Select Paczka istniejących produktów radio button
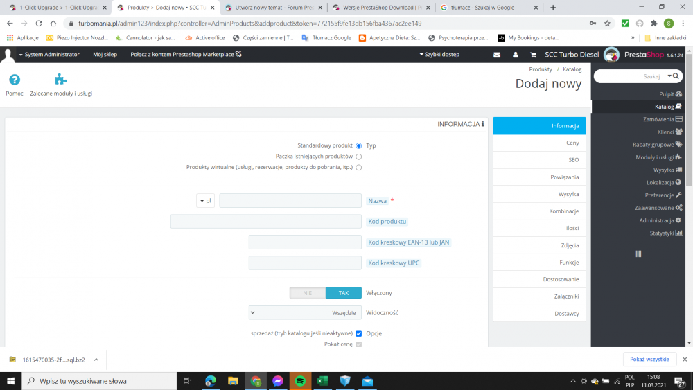This screenshot has width=693, height=390. [358, 157]
